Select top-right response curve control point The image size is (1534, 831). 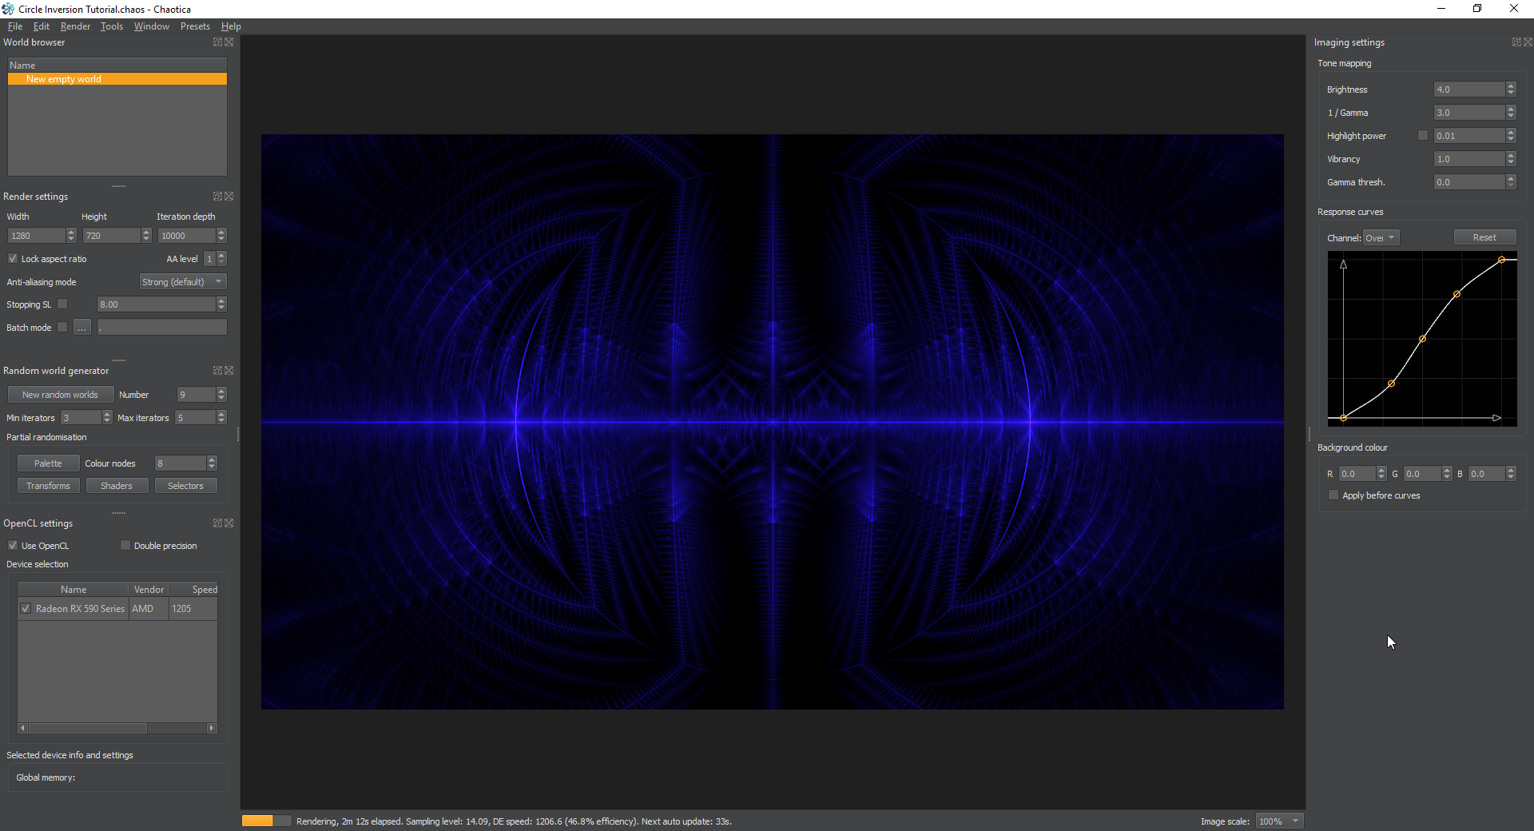(1502, 260)
